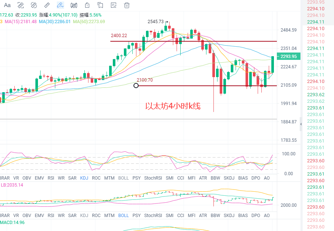334x231 pixels.
Task: Click MA(30) moving average label
Action: pyautogui.click(x=56, y=21)
